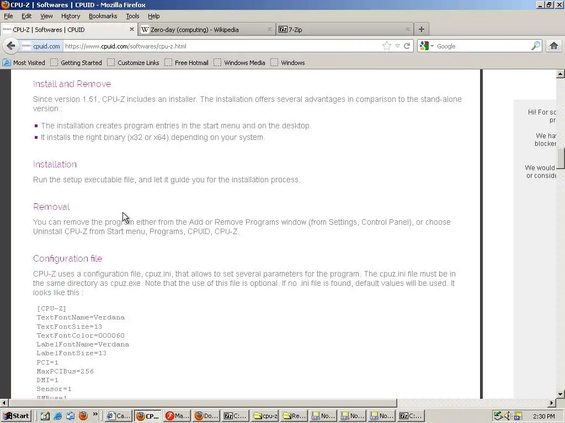Open the Getting Started bookmark

[76, 63]
